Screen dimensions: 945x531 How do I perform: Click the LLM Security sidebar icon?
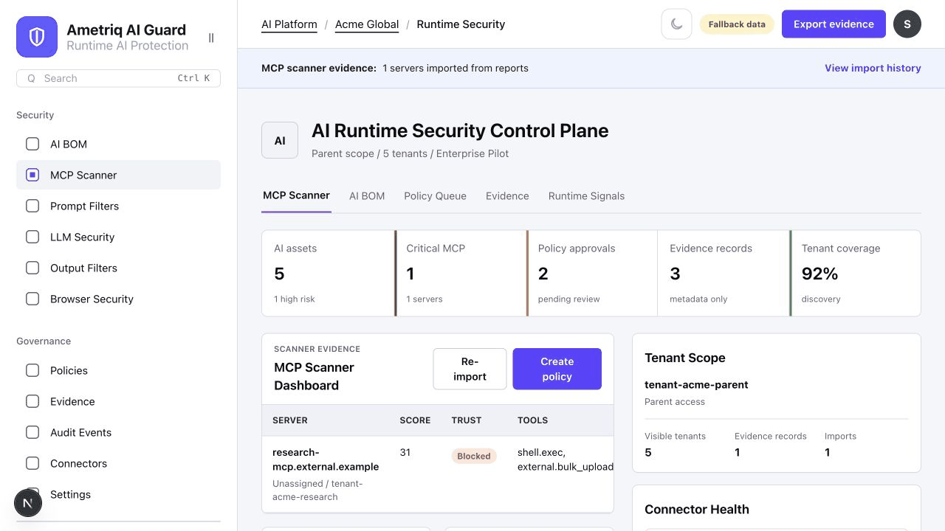tap(32, 237)
